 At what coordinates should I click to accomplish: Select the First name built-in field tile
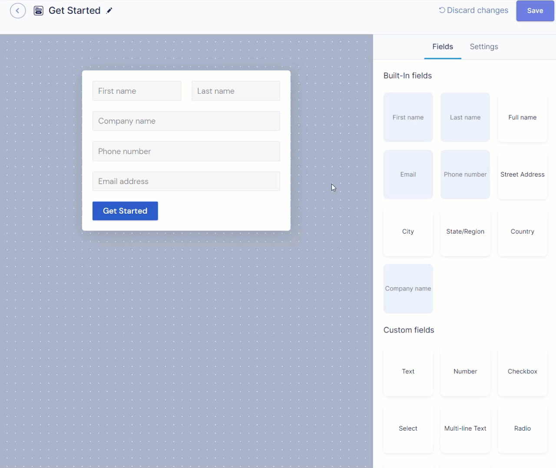[408, 117]
